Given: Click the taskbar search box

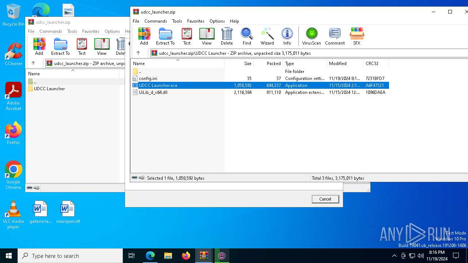Looking at the screenshot, I should [x=70, y=256].
